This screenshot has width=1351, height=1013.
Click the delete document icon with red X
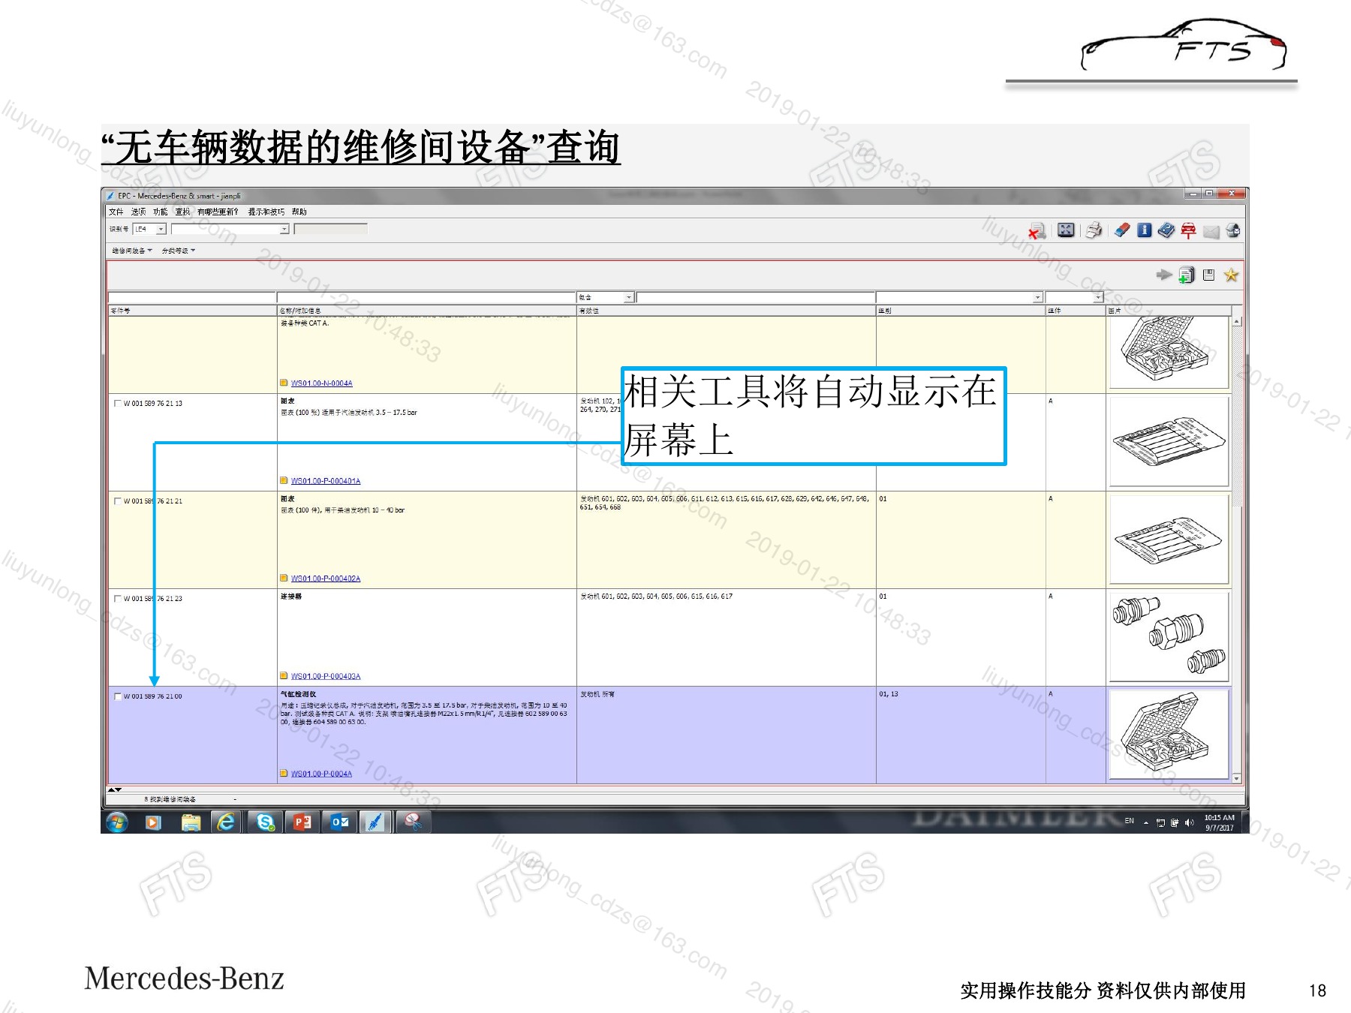[1037, 230]
